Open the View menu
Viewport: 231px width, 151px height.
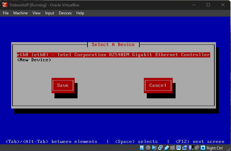tap(37, 13)
